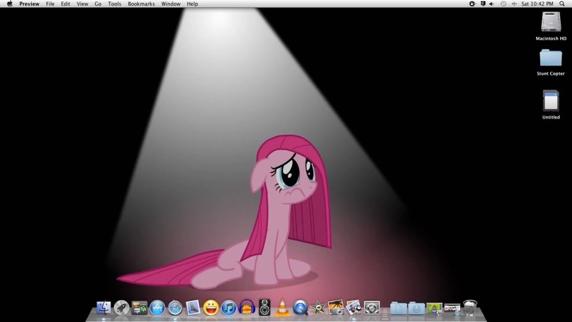Open QuickTime Player from the Dock
This screenshot has height=322, width=572.
pyautogui.click(x=300, y=308)
